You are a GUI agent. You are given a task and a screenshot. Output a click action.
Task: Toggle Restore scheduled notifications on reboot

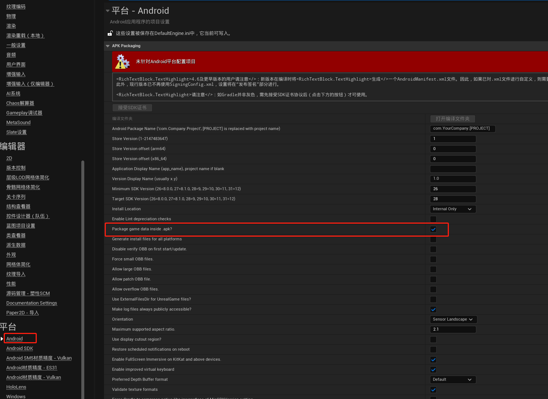[x=433, y=350]
